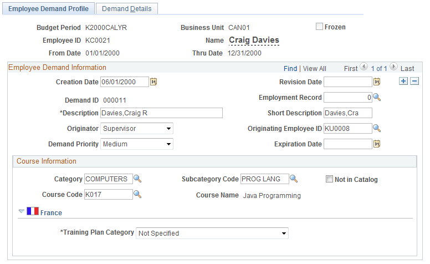Click the France flag icon

(x=33, y=211)
